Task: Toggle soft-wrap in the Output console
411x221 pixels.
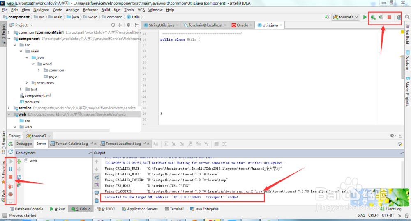Action: [x=97, y=177]
